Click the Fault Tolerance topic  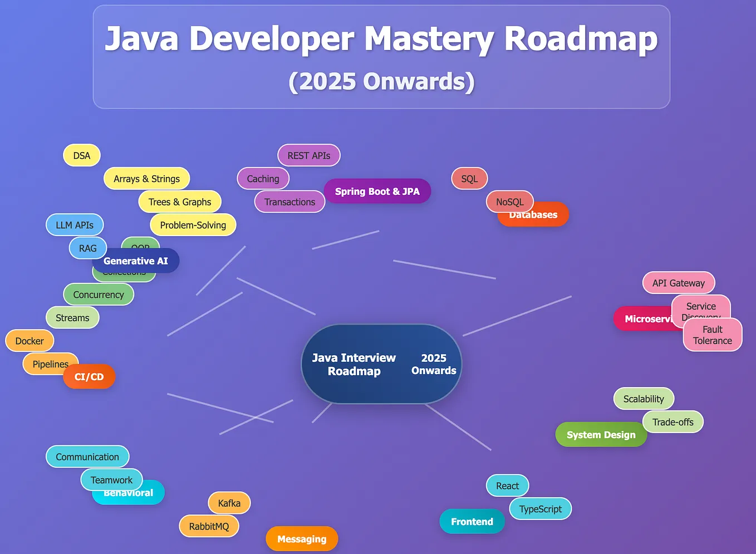click(712, 335)
